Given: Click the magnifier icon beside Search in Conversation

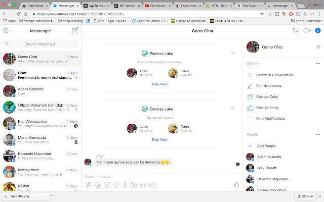Looking at the screenshot, I should (x=250, y=75).
